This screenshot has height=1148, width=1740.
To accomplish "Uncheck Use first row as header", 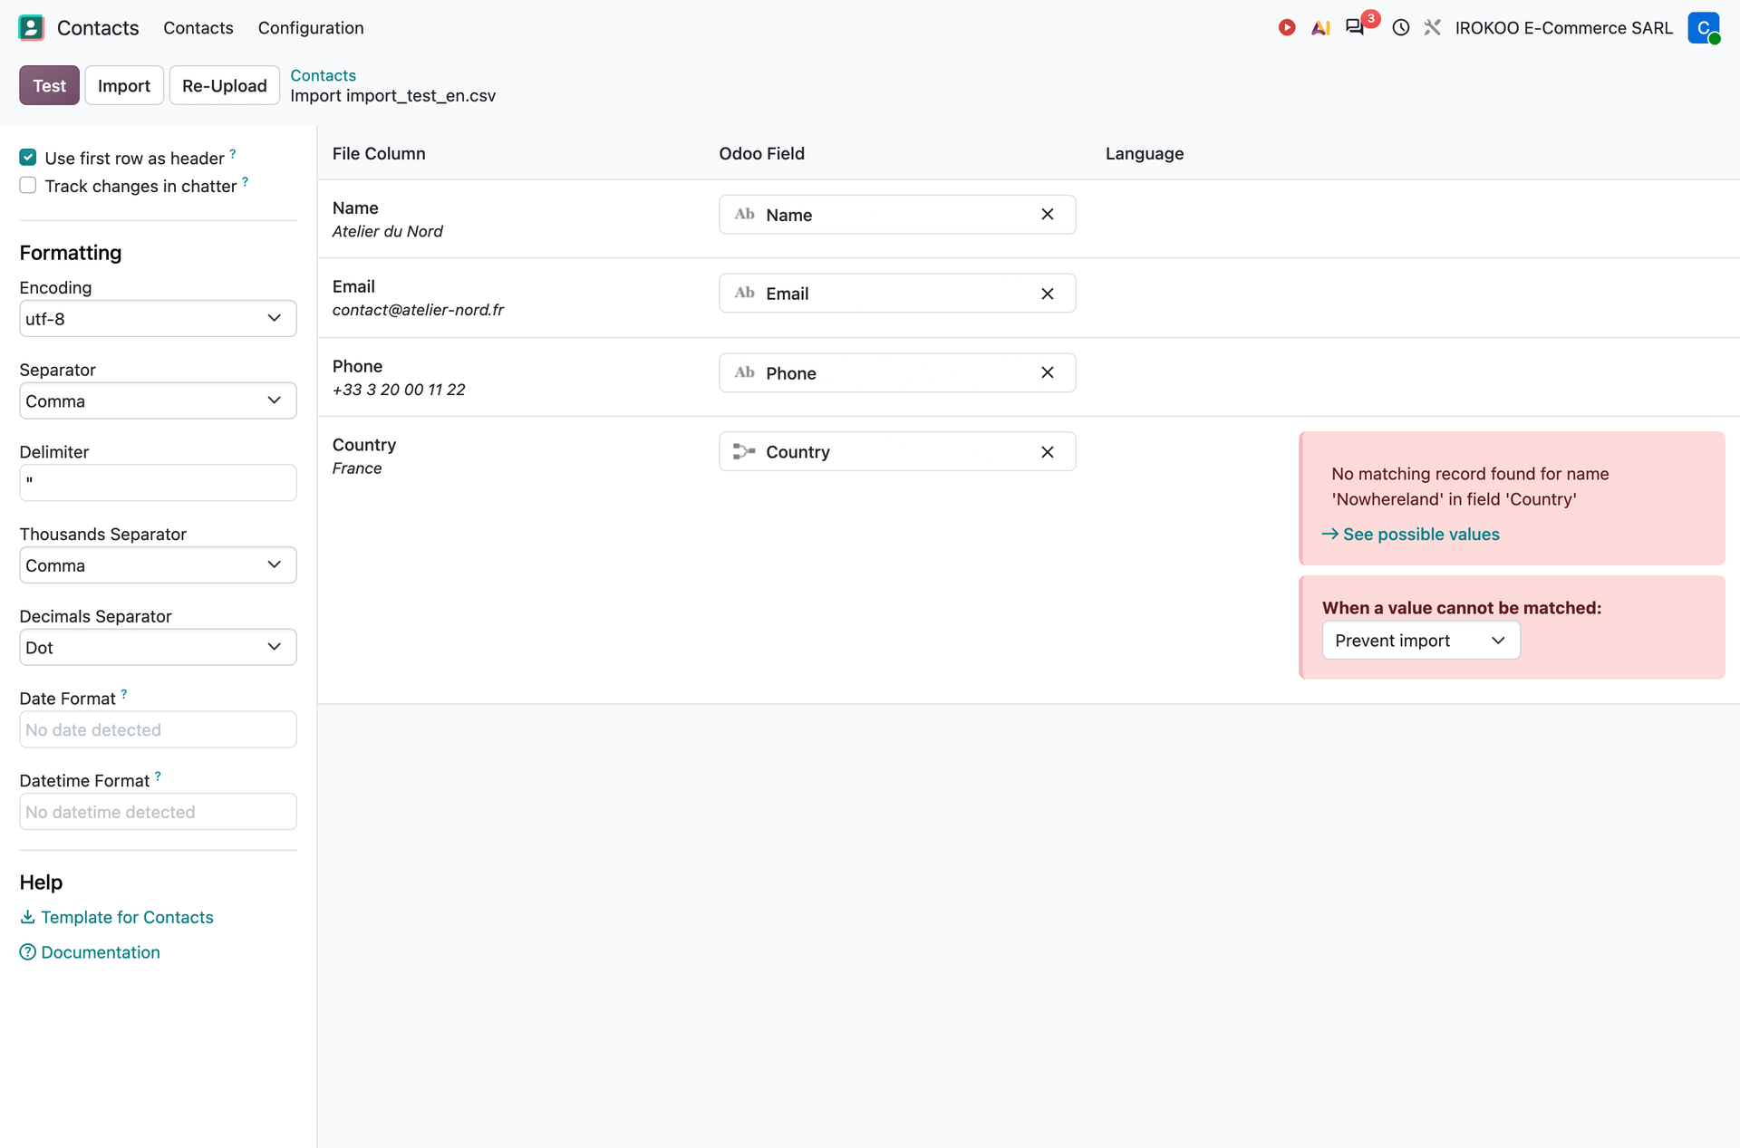I will 28,158.
